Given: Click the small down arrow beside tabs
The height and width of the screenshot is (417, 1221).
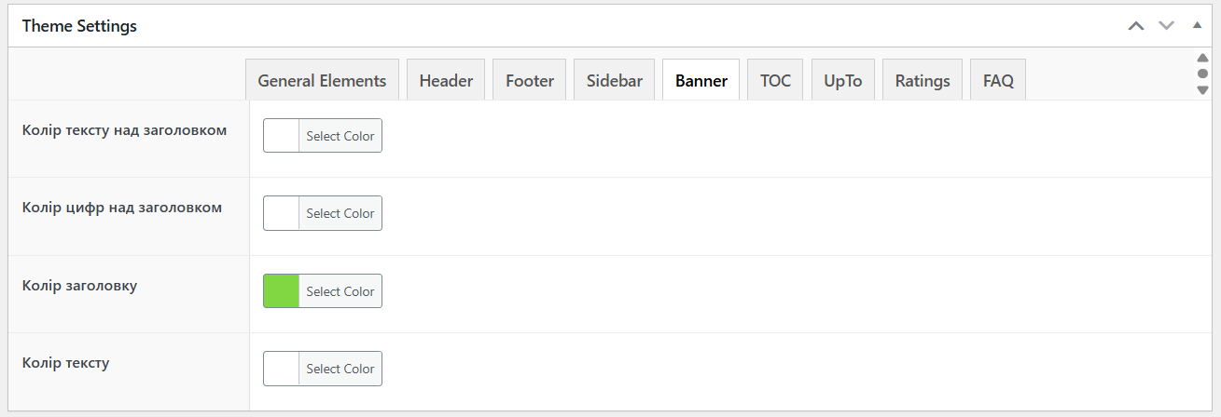Looking at the screenshot, I should pyautogui.click(x=1202, y=90).
